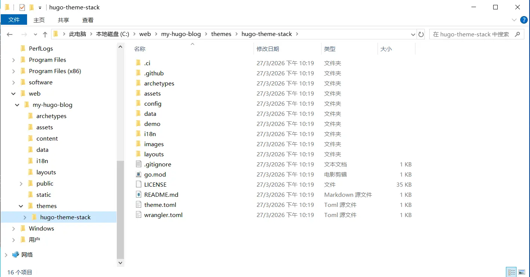
Task: Click the Properties quick access icon
Action: 22,7
